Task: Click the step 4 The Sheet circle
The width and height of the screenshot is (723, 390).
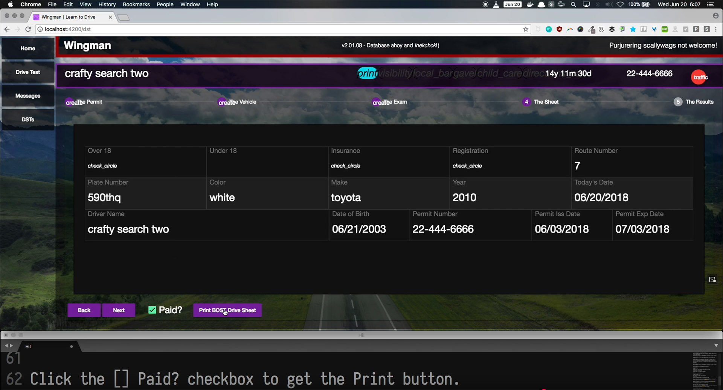Action: 526,102
